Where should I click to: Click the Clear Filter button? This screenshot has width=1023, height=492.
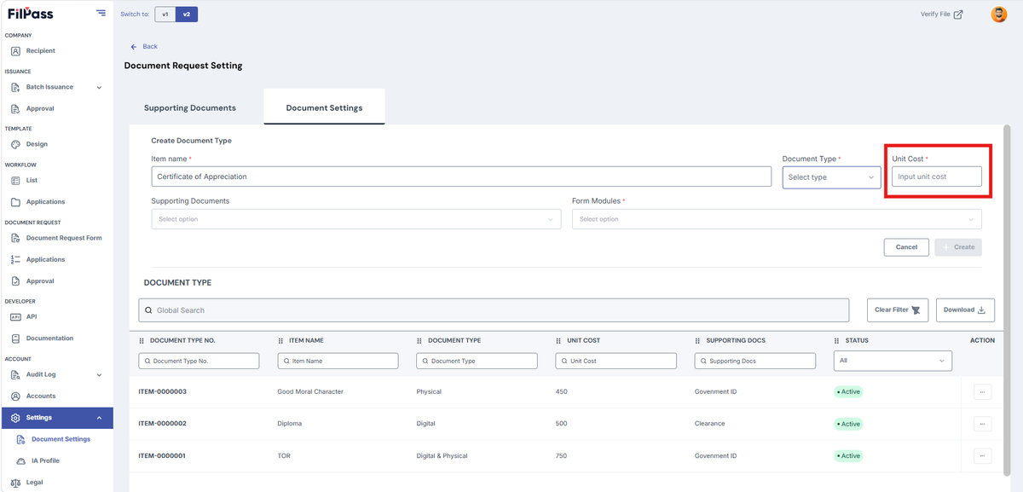[x=898, y=310]
